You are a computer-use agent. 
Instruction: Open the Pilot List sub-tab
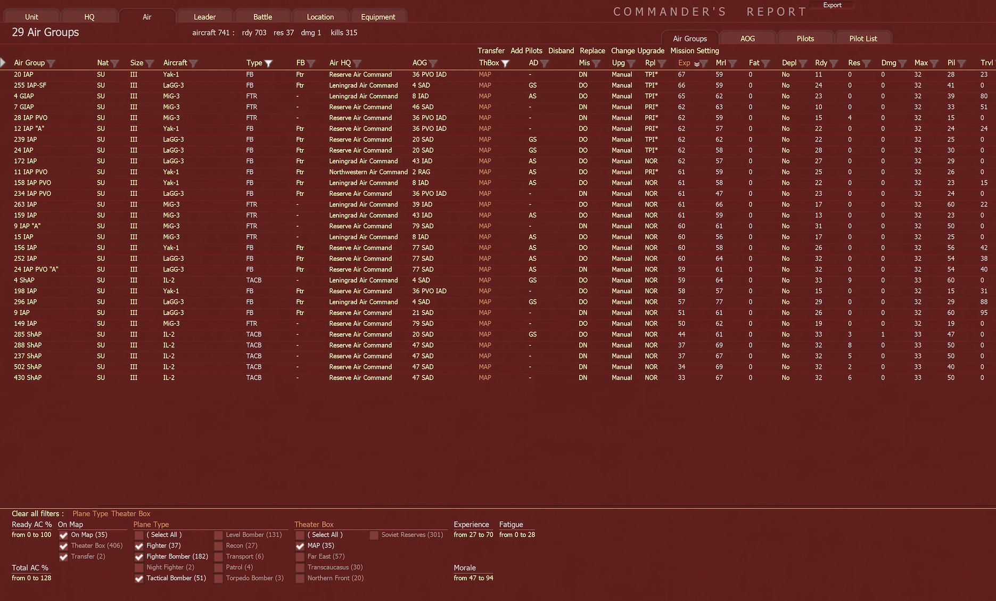[863, 38]
